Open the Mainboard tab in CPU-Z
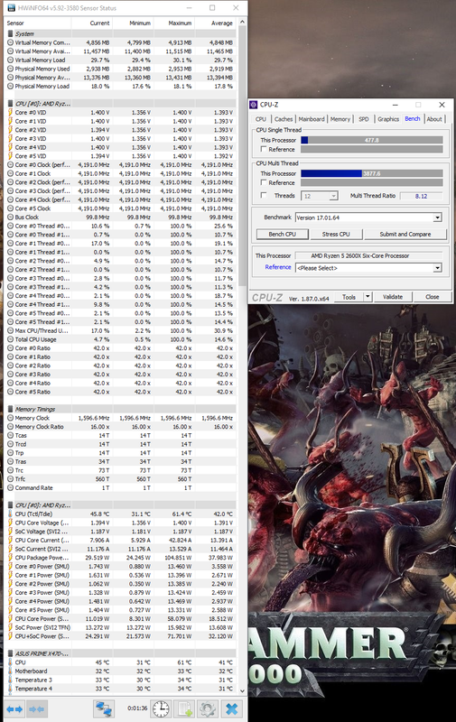This screenshot has width=456, height=722. pos(312,119)
